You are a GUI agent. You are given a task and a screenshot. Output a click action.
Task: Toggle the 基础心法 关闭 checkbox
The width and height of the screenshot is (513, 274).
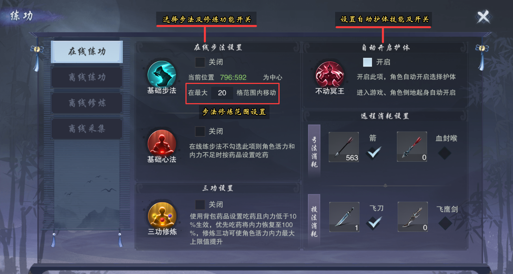pyautogui.click(x=200, y=132)
